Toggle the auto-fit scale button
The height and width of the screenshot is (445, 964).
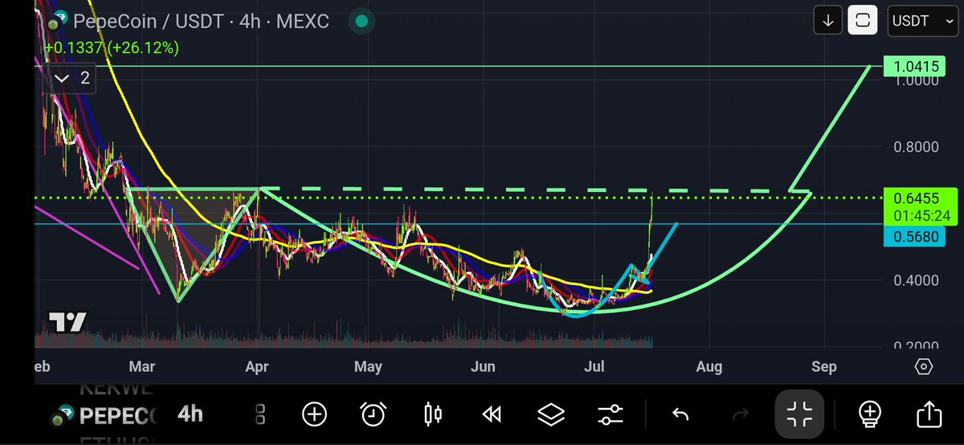point(863,22)
